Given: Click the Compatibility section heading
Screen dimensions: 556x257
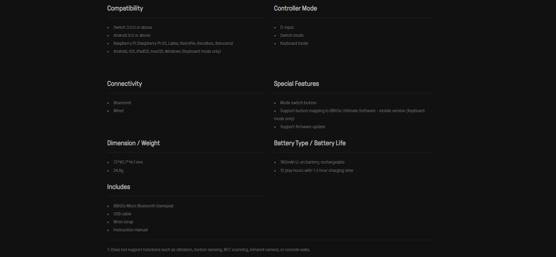Looking at the screenshot, I should 125,8.
